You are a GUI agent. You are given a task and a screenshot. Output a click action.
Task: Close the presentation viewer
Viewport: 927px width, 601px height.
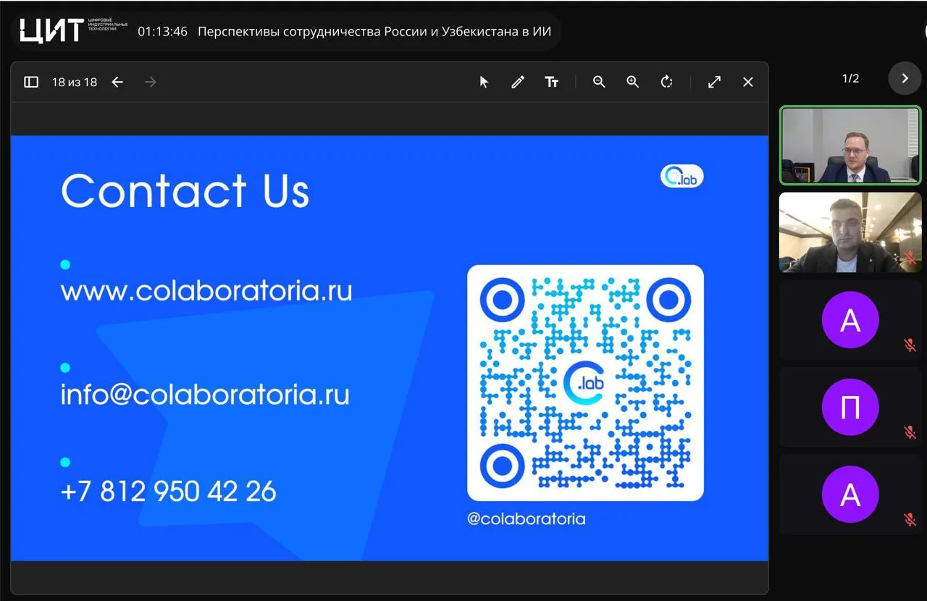coord(748,82)
